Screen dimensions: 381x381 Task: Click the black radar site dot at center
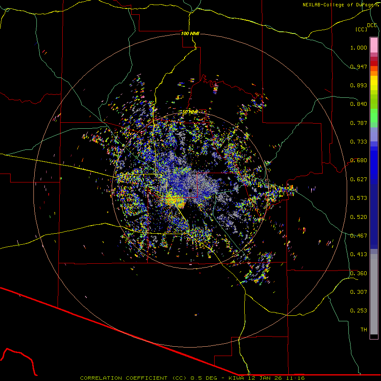(x=190, y=190)
